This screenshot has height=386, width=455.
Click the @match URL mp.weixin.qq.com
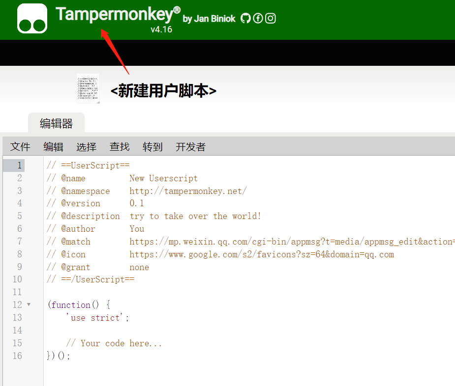tap(292, 242)
